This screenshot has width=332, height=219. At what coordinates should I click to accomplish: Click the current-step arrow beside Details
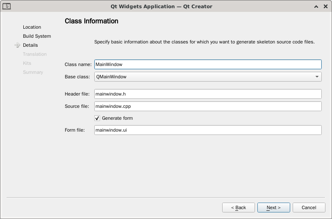click(17, 45)
